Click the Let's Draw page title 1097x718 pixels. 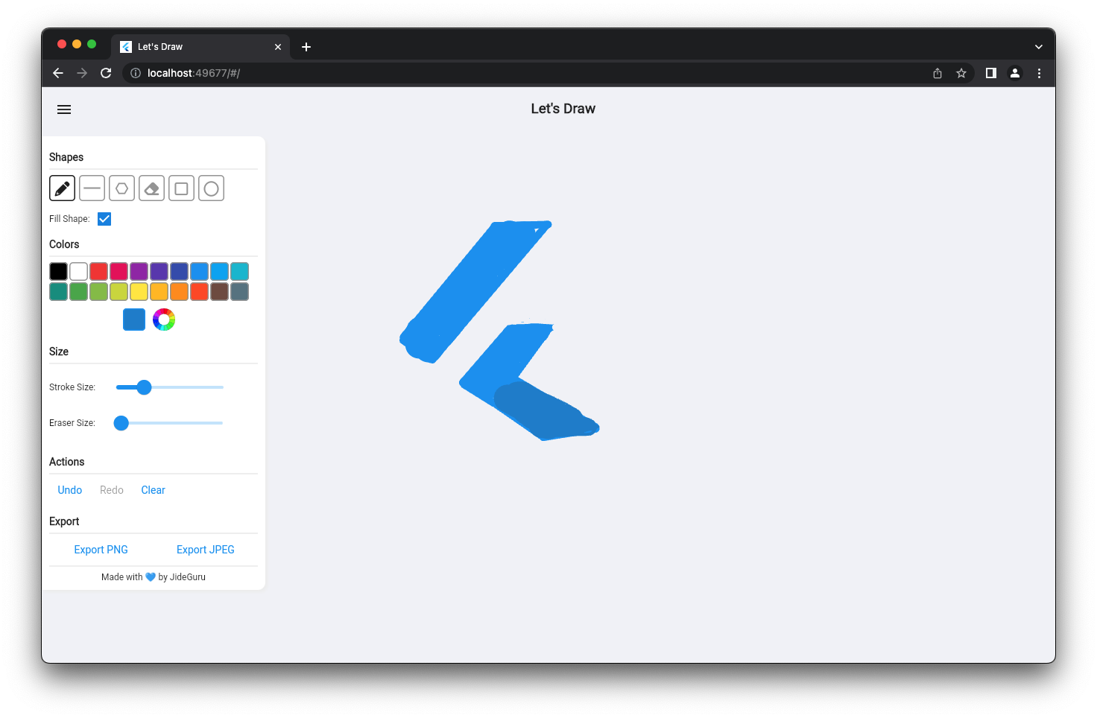[563, 109]
